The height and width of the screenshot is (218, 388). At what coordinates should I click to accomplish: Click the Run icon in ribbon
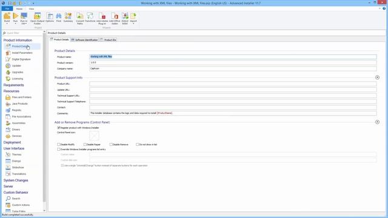(x=15, y=17)
